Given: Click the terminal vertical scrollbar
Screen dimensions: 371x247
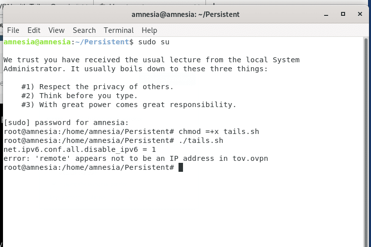Looking at the screenshot, I should coord(366,142).
